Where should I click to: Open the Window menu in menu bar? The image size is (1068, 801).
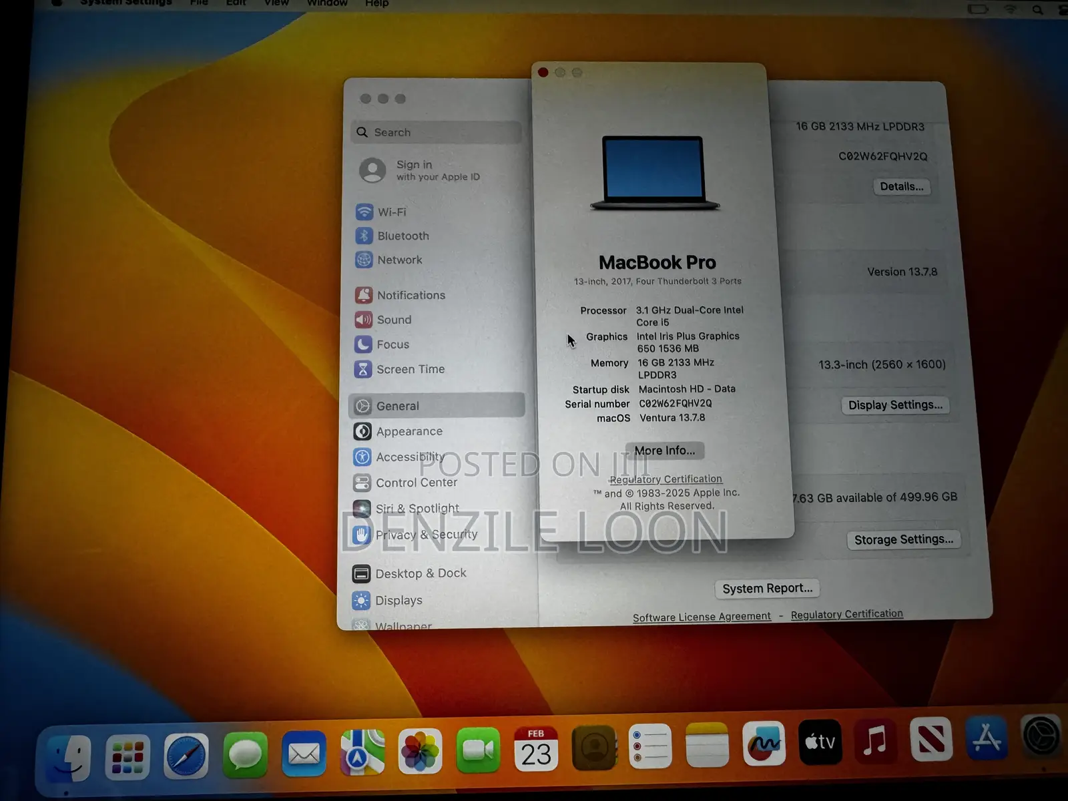[x=327, y=3]
